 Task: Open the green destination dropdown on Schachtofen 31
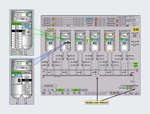pyautogui.click(x=48, y=39)
